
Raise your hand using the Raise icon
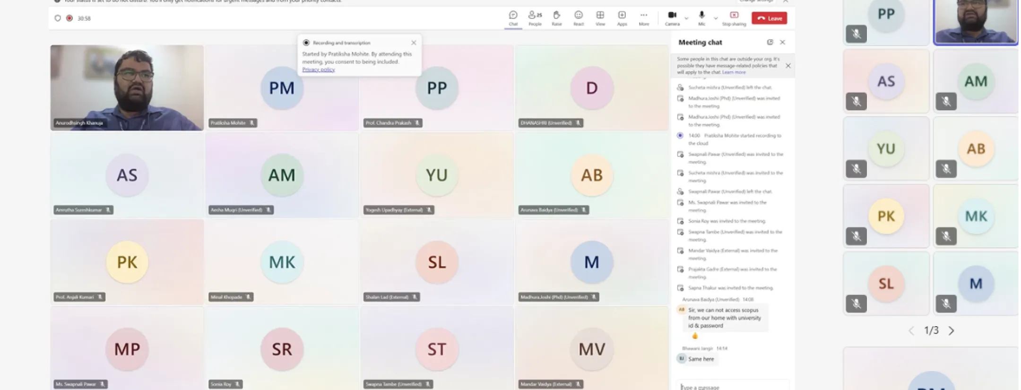click(x=557, y=18)
